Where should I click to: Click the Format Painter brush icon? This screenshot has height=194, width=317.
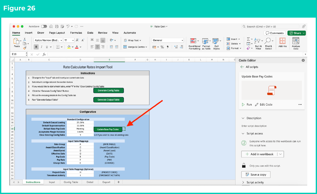coord(25,48)
